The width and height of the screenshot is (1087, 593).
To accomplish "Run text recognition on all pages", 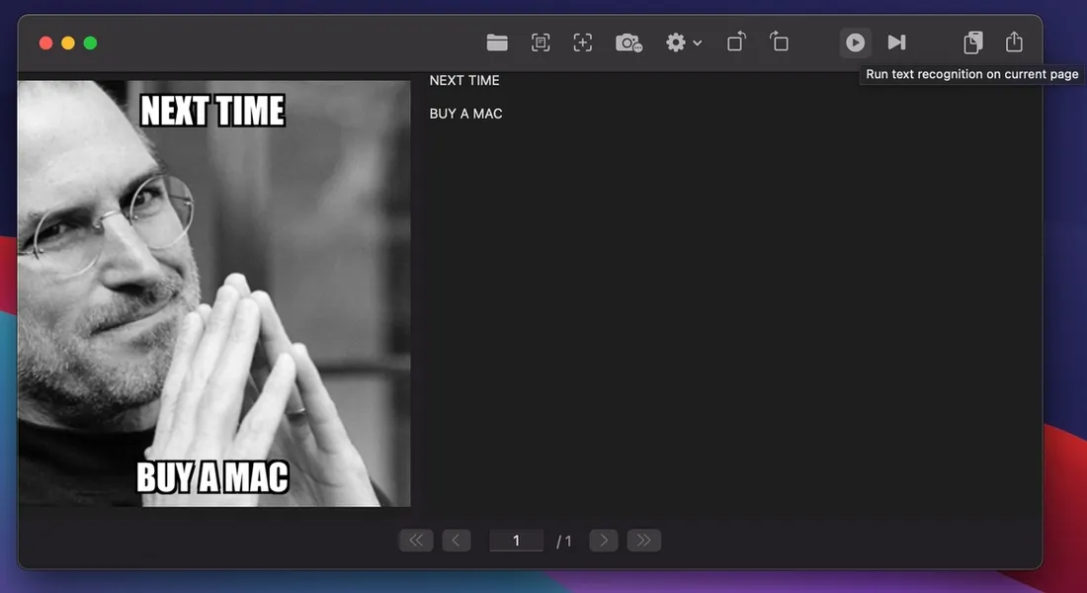I will click(897, 43).
